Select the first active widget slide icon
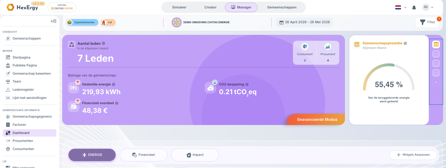This screenshot has width=446, height=168. (436, 44)
